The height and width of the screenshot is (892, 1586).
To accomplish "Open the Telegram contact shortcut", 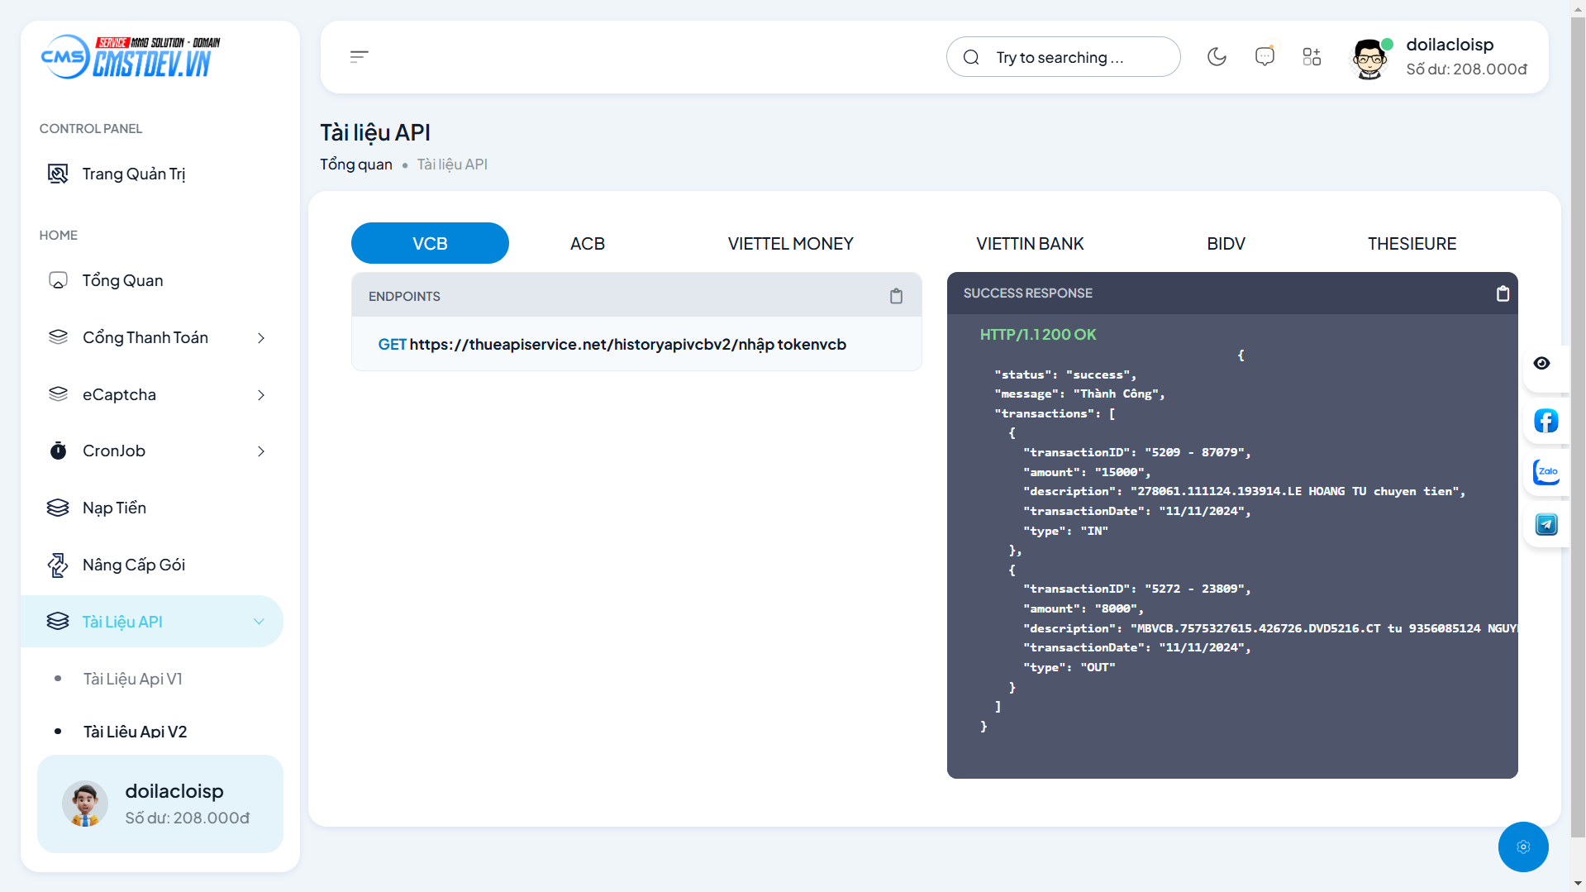I will click(1546, 524).
